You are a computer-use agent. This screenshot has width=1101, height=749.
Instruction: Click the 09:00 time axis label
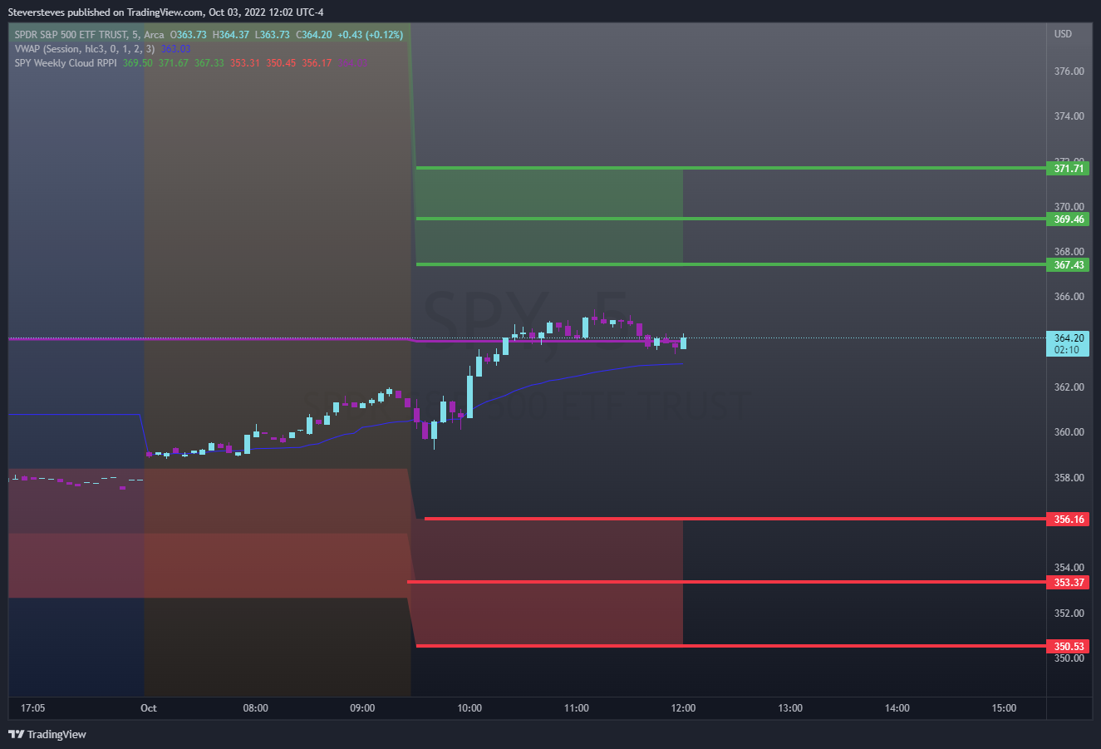point(362,708)
